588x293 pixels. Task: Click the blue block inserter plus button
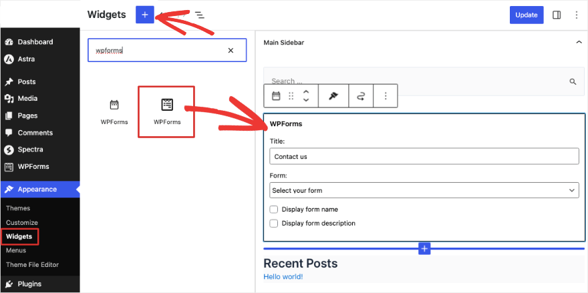(145, 15)
